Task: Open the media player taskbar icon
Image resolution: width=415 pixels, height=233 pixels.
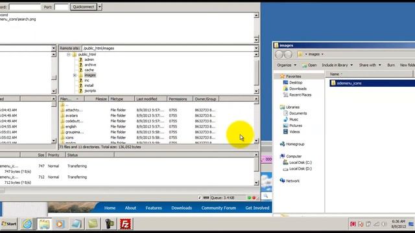Action: coord(60,224)
